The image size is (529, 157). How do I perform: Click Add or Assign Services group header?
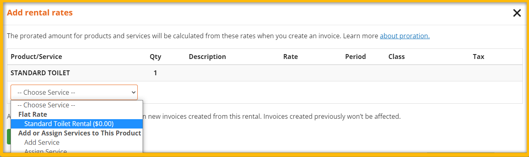click(x=80, y=133)
